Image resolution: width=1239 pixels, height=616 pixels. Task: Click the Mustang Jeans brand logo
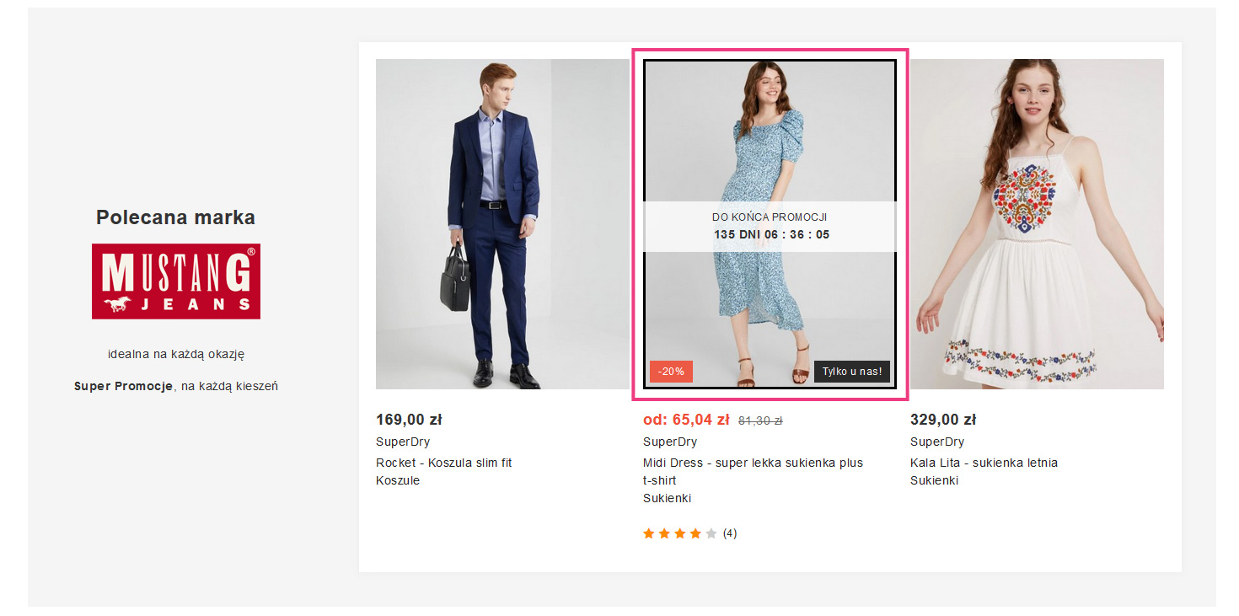pyautogui.click(x=175, y=281)
